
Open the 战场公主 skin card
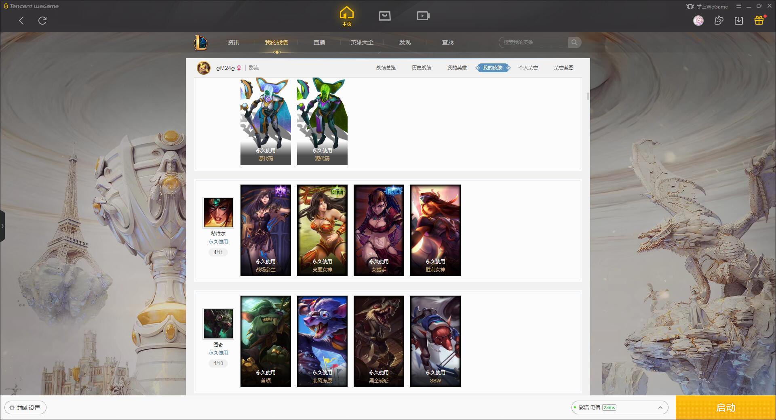point(266,230)
